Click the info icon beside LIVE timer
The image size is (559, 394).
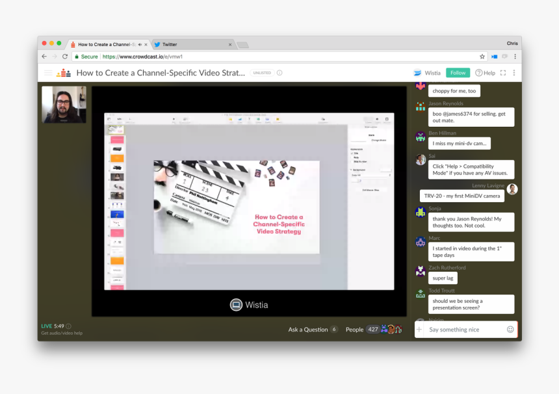[x=68, y=326]
